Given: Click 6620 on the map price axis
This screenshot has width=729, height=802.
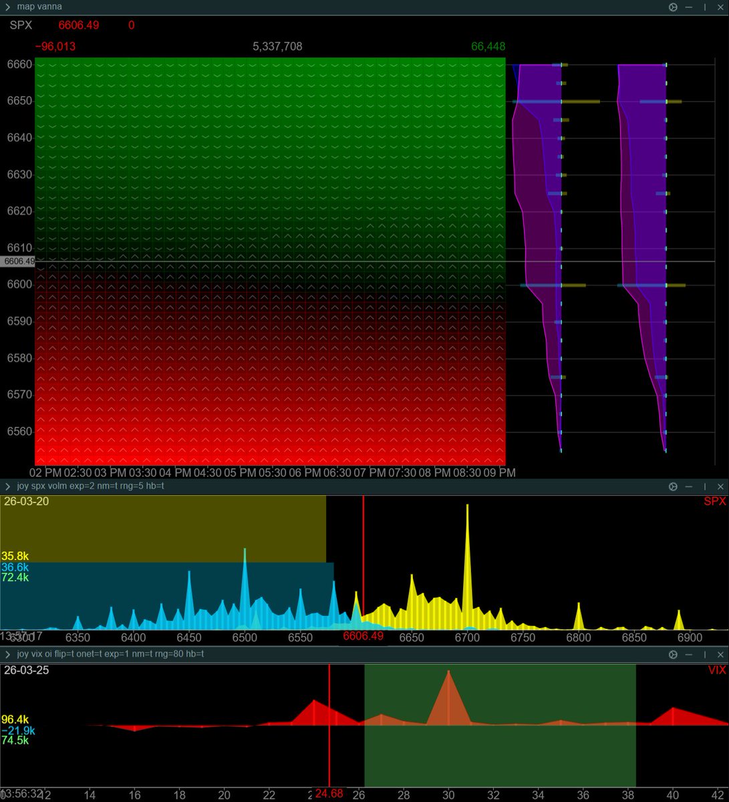Looking at the screenshot, I should (19, 211).
